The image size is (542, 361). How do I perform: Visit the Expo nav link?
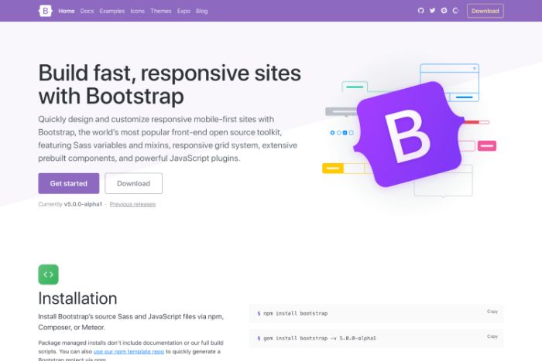tap(184, 12)
